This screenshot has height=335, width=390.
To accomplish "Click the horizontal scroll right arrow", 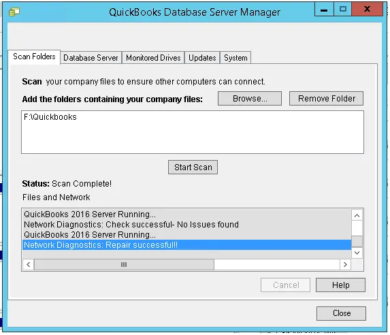I will (x=345, y=265).
